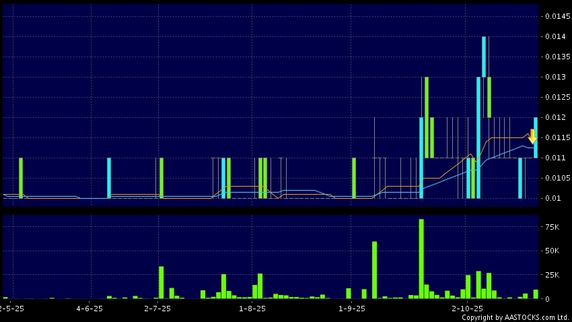Click the 75K volume axis label
This screenshot has height=322, width=572.
(x=552, y=228)
